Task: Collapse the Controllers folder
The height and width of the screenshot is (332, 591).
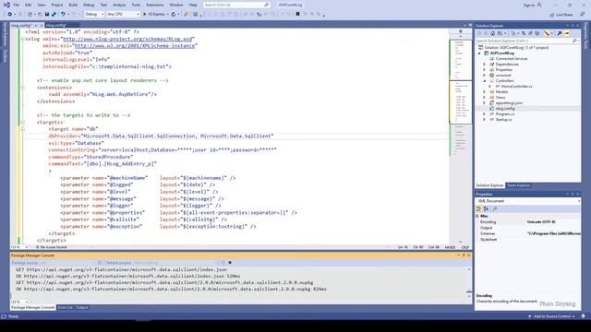Action: [485, 81]
